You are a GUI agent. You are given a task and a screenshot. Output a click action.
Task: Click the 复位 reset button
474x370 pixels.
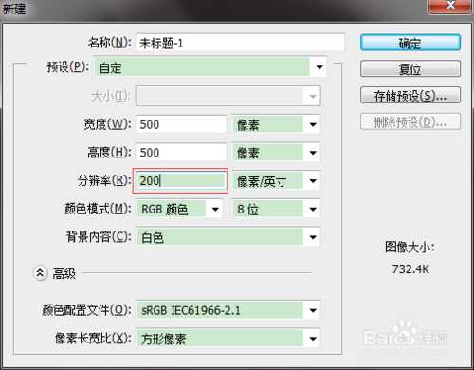[x=410, y=68]
